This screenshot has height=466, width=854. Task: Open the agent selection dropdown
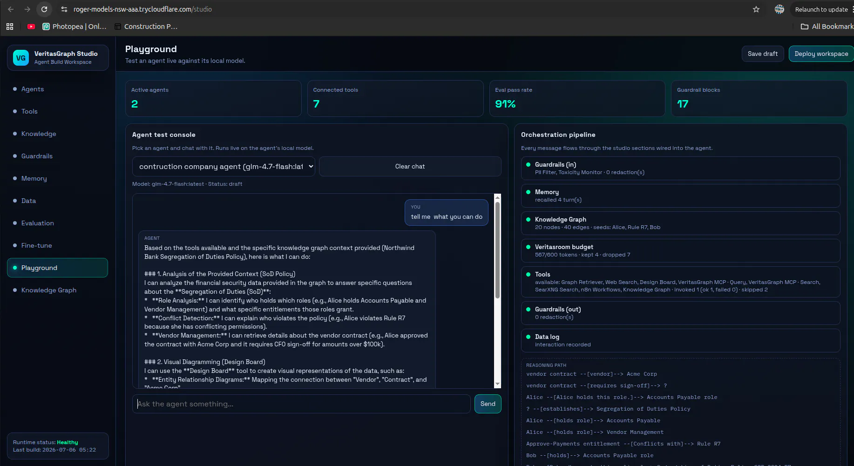pyautogui.click(x=224, y=166)
